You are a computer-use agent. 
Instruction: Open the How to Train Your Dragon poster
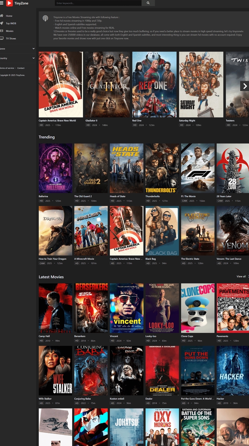pyautogui.click(x=55, y=231)
